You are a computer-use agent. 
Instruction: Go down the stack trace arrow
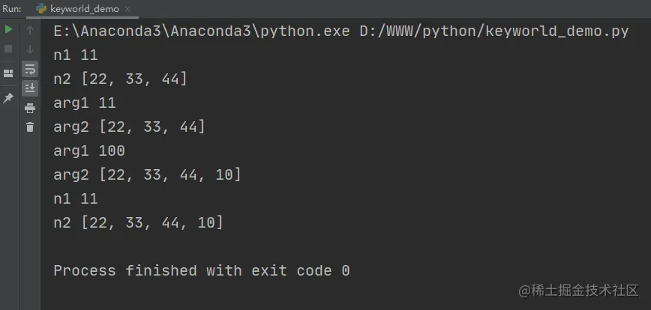[x=30, y=49]
